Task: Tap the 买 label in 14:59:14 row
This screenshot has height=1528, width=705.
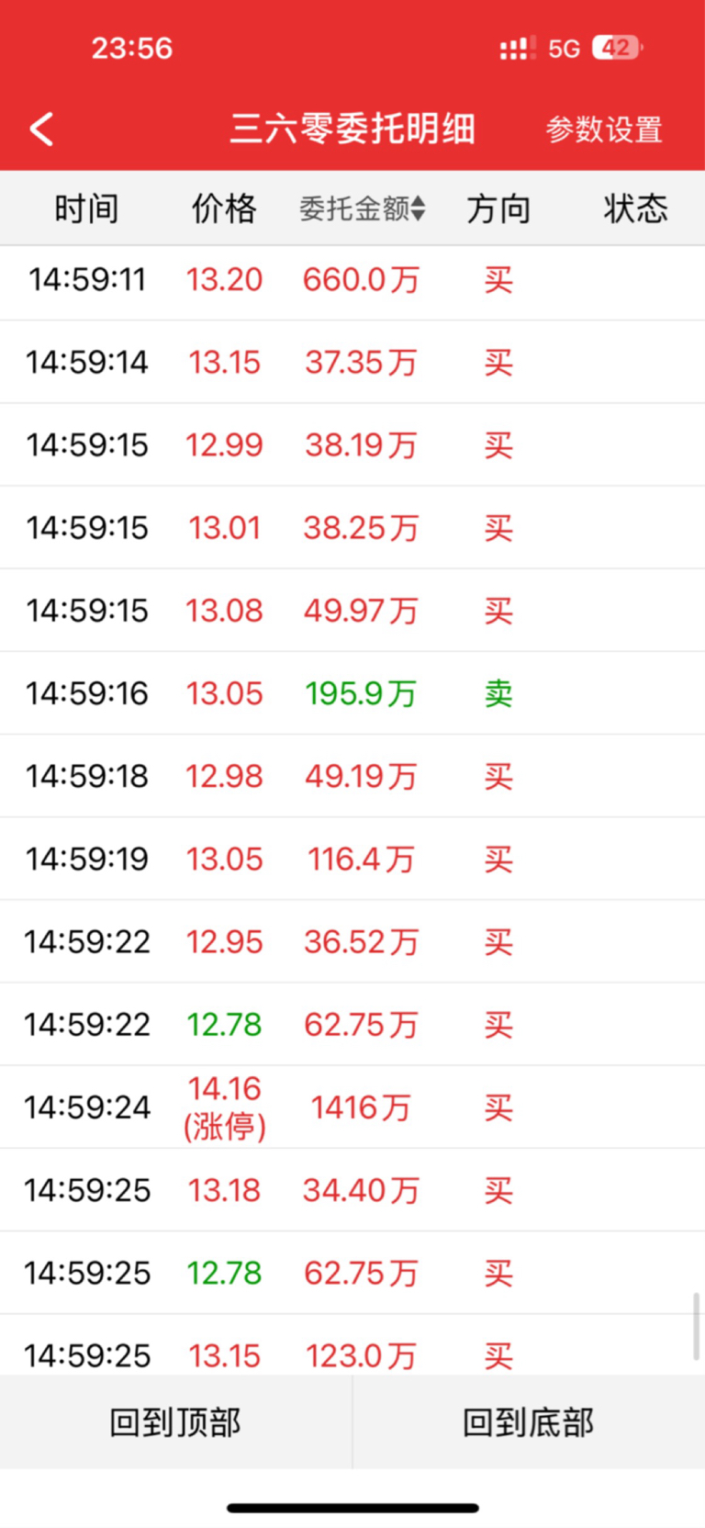Action: click(x=498, y=363)
